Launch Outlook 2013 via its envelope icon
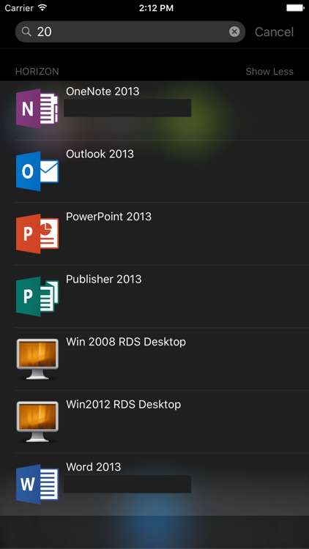The image size is (309, 549). click(37, 171)
